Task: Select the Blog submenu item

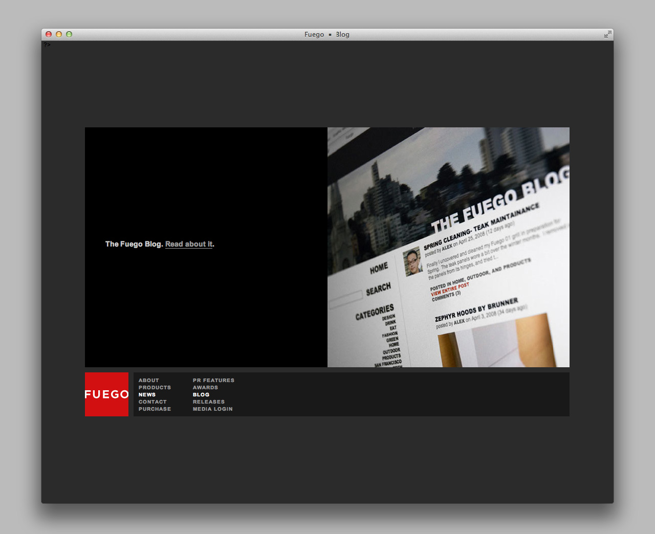Action: pos(201,395)
